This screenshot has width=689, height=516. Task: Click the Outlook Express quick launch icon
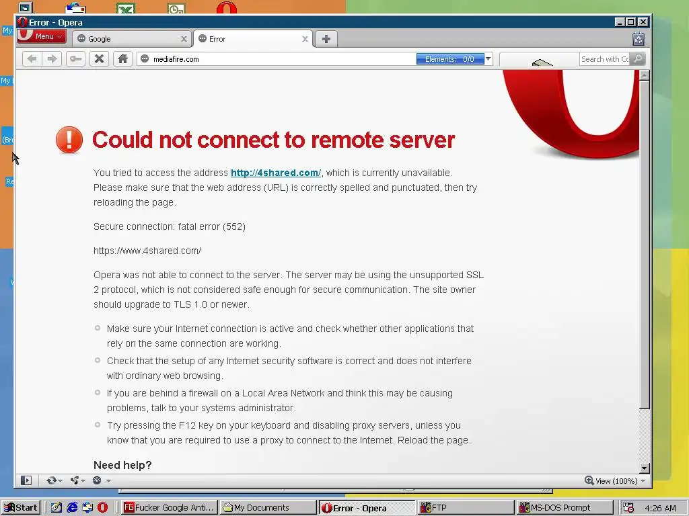click(87, 508)
